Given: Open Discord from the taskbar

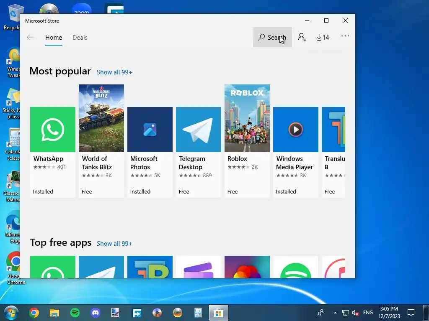Looking at the screenshot, I should point(96,313).
